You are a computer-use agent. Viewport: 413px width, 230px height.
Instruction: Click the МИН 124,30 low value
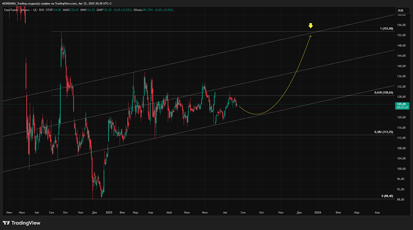pyautogui.click(x=88, y=10)
